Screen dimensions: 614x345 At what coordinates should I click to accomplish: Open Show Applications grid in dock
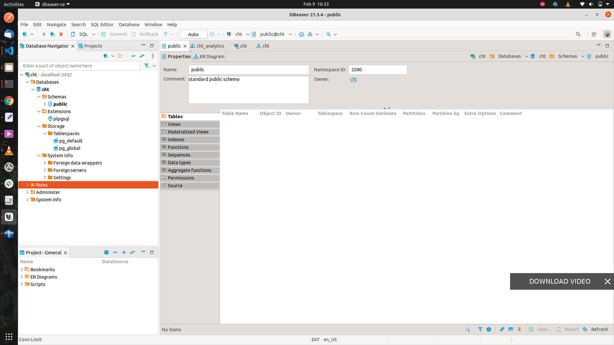click(9, 337)
